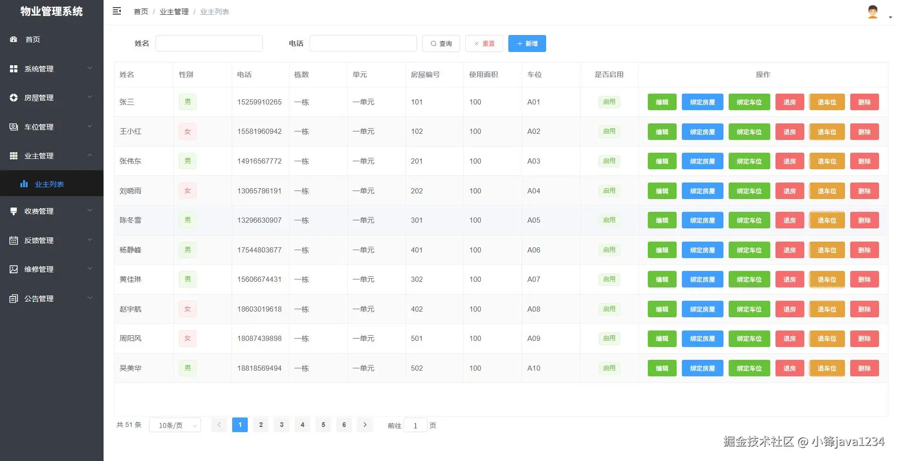Click the 重置 reset button
The image size is (897, 461).
click(x=484, y=43)
